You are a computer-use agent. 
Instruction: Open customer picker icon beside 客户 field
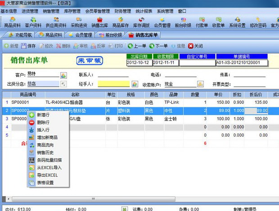(x=63, y=76)
